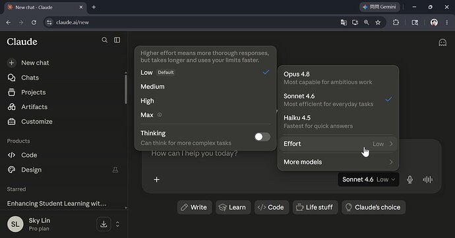Open the browser extensions puzzle icon
Viewport: 455px width, 238px height.
(396, 22)
